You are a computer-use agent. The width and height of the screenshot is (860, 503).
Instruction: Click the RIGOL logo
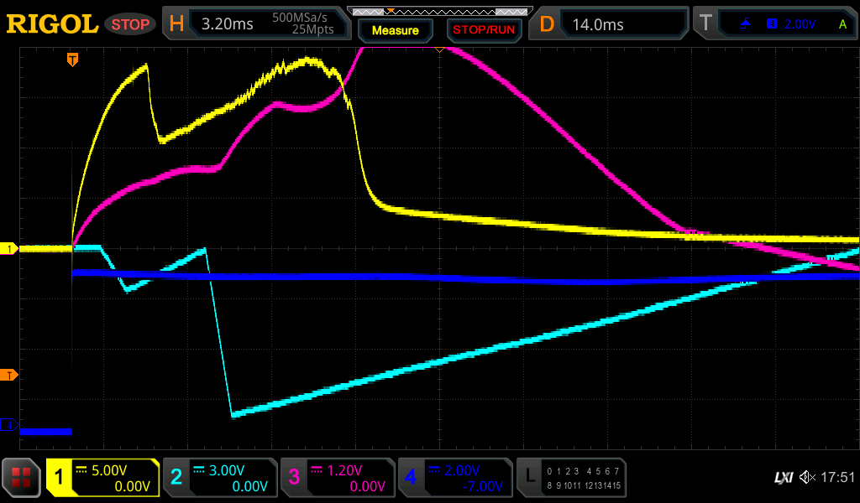(x=52, y=24)
